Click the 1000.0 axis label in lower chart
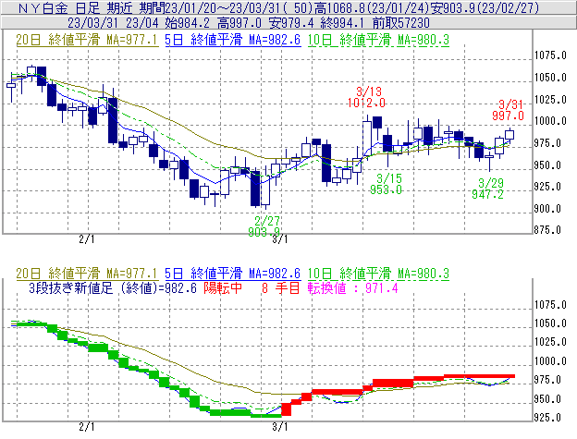 pos(550,361)
